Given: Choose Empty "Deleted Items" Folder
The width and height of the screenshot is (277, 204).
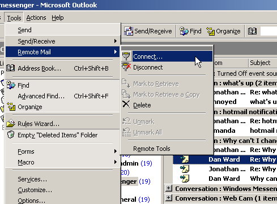Looking at the screenshot, I should tap(63, 135).
